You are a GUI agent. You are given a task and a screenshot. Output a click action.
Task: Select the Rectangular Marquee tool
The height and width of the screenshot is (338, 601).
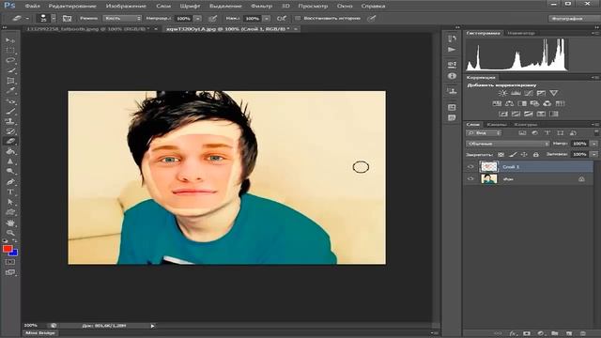tap(10, 50)
